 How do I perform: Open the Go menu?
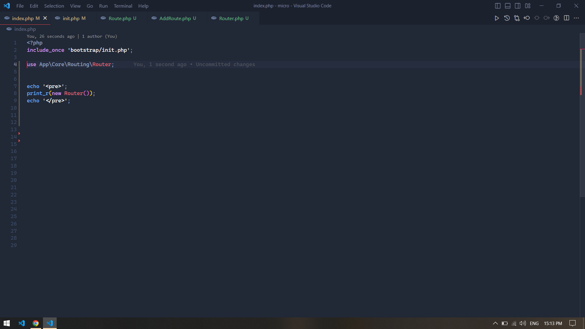[90, 6]
